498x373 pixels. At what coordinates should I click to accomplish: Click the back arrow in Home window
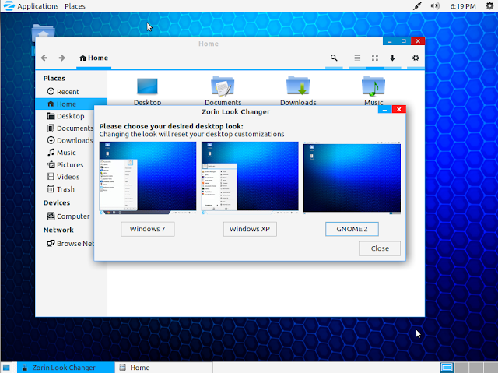click(x=44, y=58)
